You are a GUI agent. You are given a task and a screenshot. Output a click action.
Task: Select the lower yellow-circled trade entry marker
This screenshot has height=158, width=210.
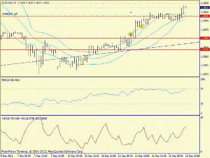(130, 34)
